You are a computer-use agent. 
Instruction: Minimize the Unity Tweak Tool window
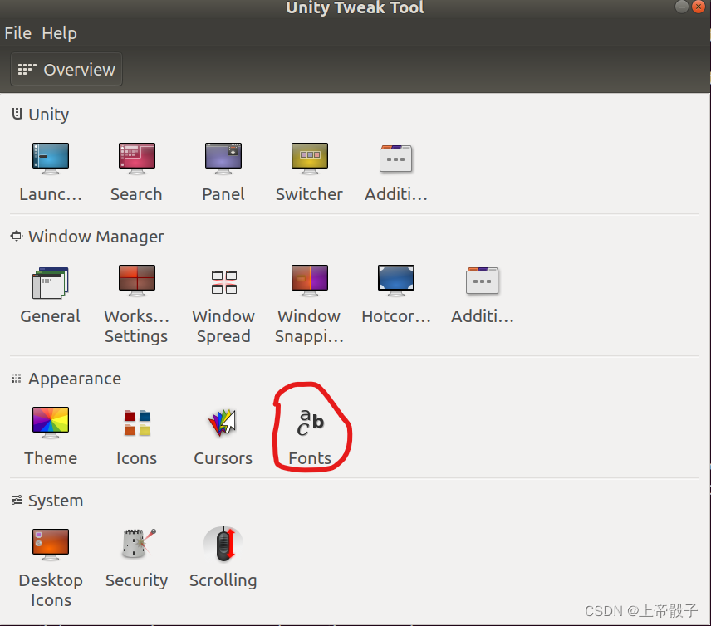click(681, 7)
